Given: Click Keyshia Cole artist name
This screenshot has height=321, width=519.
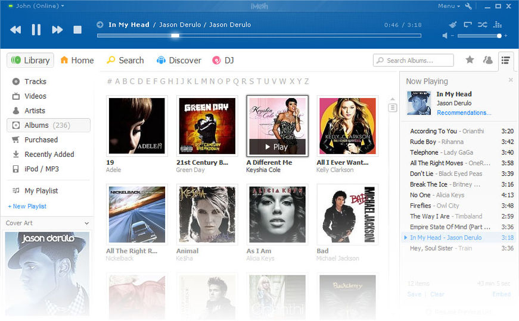Looking at the screenshot, I should pos(263,170).
